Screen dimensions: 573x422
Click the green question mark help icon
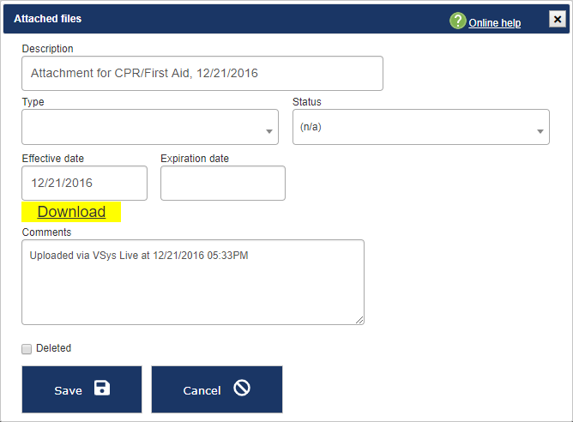[458, 21]
